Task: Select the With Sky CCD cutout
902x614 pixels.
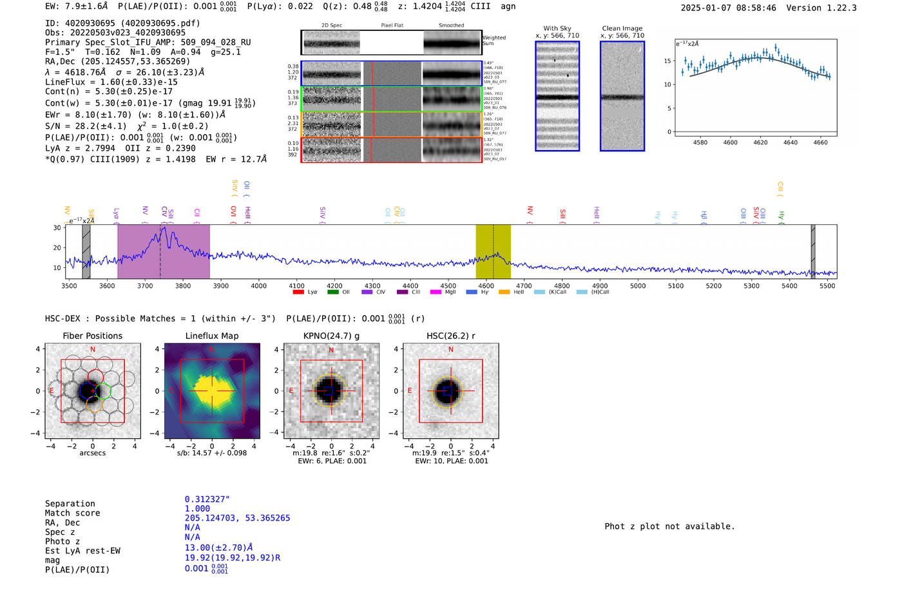Action: 557,96
